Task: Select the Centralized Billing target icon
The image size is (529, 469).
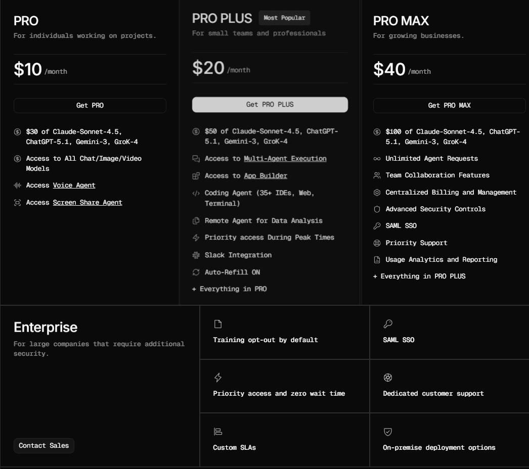Action: click(x=376, y=192)
